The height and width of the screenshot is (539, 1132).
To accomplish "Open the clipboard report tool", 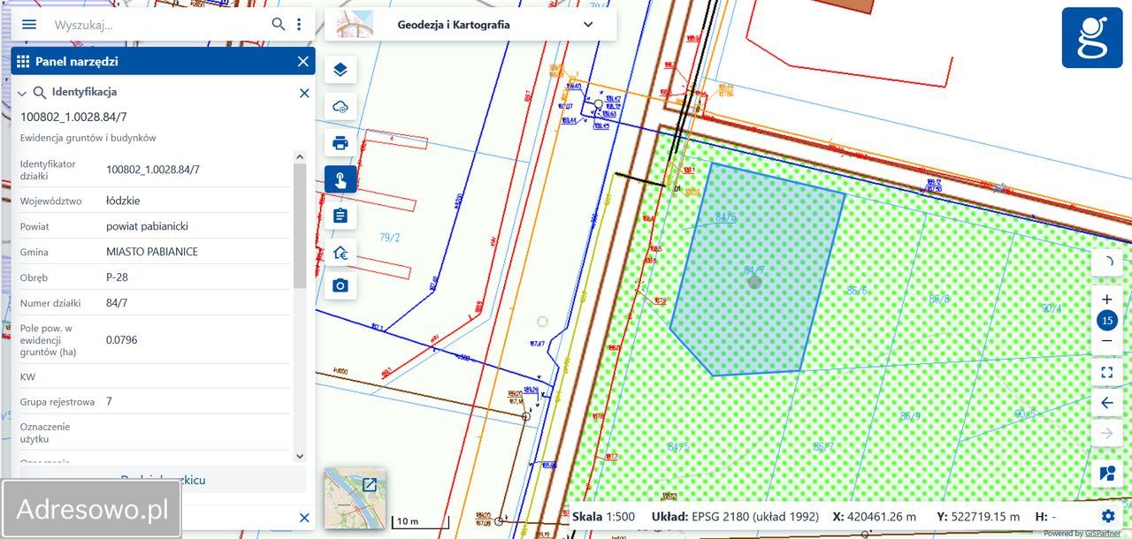I will (340, 216).
